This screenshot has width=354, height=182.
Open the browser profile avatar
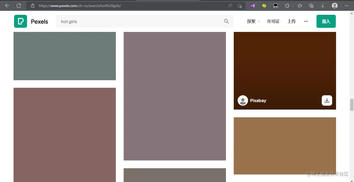click(335, 6)
